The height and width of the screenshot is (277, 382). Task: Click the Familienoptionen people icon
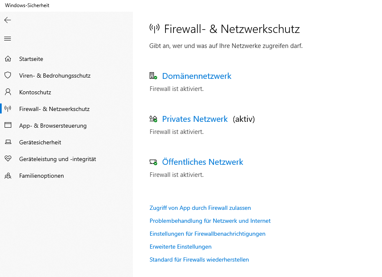(x=8, y=176)
